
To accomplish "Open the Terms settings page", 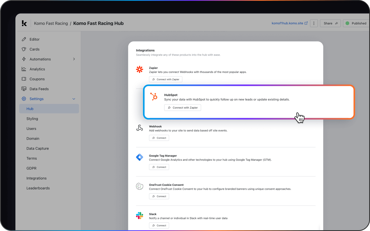I will (x=32, y=158).
